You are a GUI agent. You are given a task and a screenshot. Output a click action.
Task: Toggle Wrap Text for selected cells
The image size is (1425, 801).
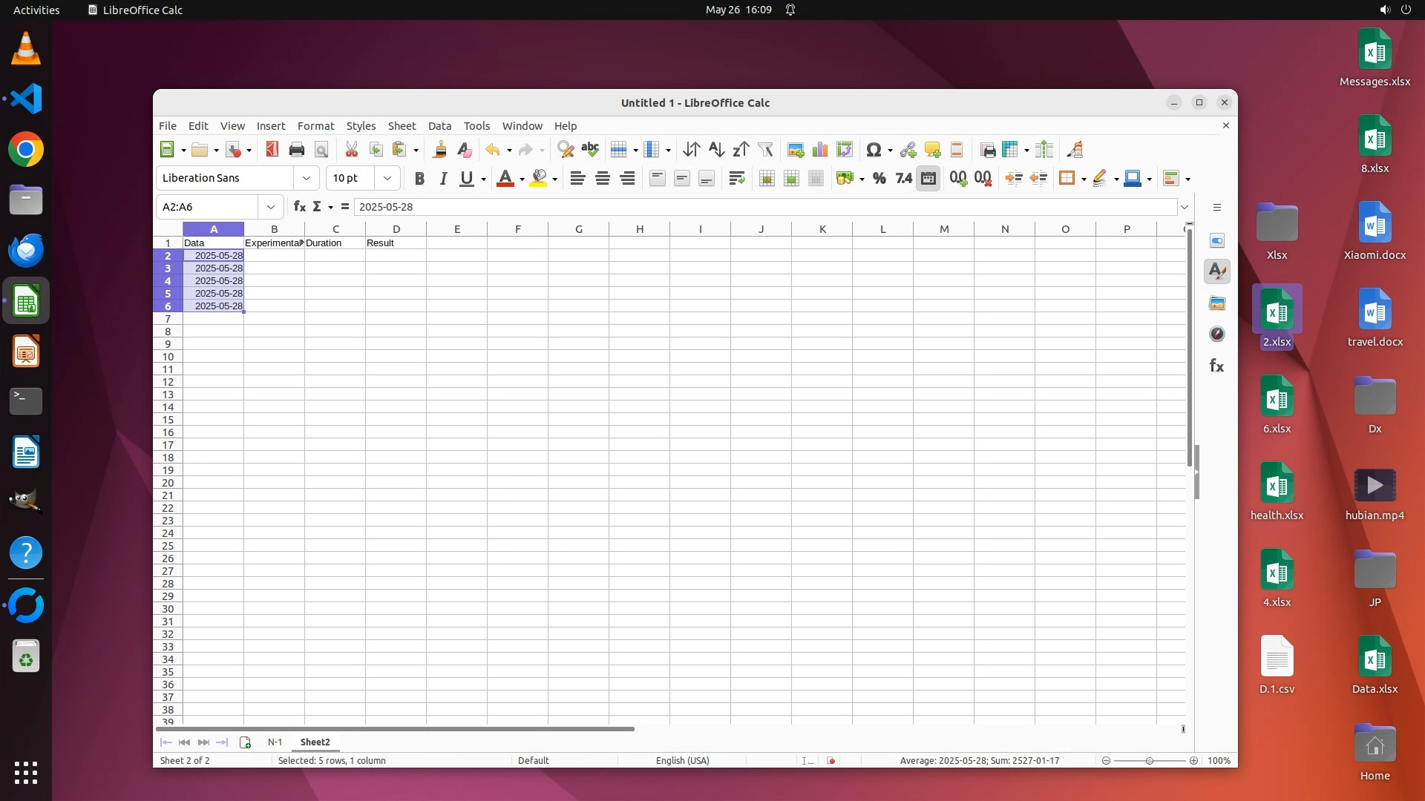[x=736, y=178]
